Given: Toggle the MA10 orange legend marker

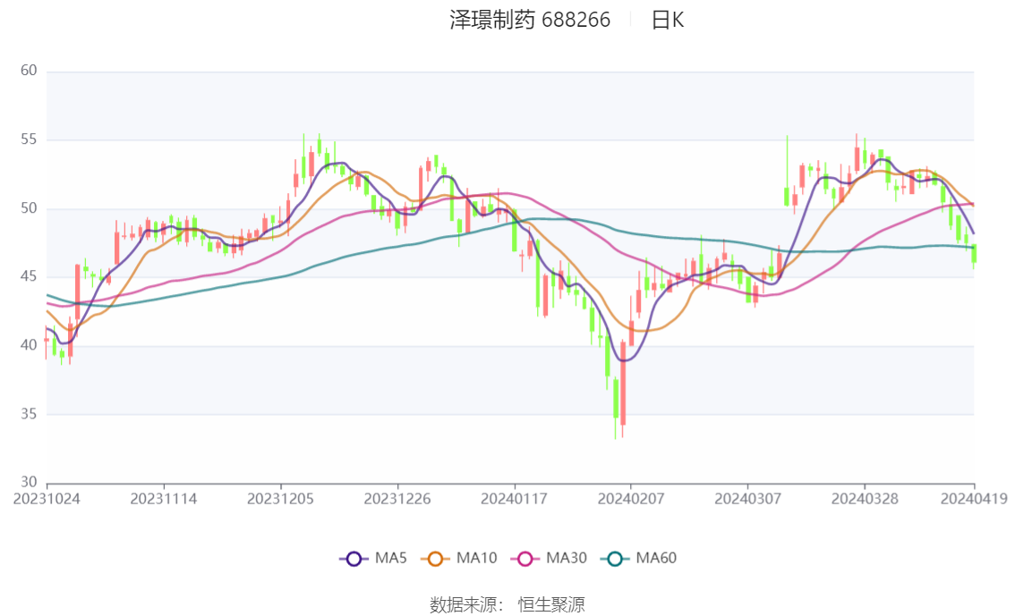Looking at the screenshot, I should (x=436, y=559).
